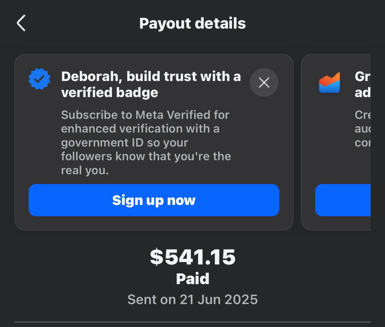Click the "build trust with a verified badge" heading
385x327 pixels.
151,84
